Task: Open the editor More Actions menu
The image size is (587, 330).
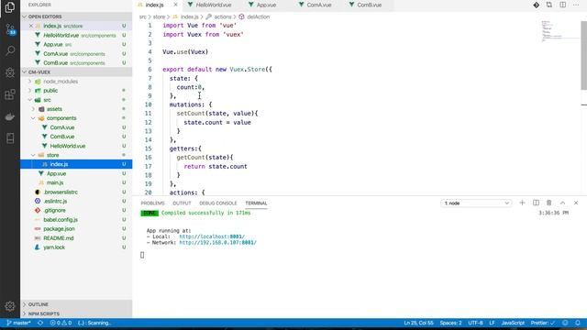Action: pos(576,5)
